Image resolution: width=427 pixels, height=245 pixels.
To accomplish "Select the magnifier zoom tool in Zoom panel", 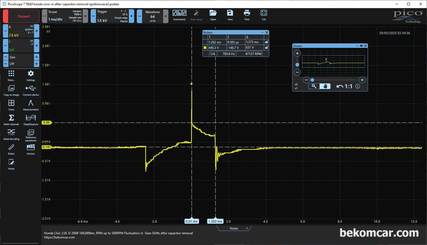I will coord(314,86).
